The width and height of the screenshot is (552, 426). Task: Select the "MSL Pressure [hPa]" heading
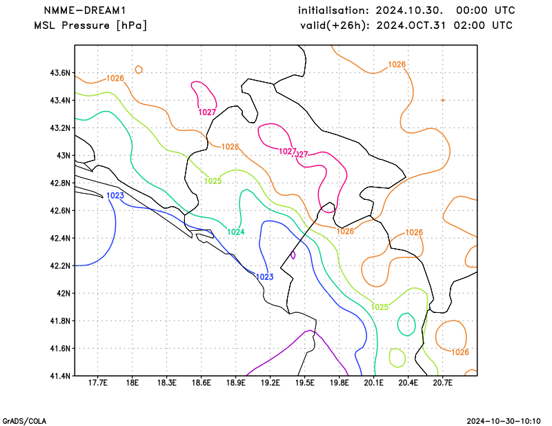pos(90,26)
